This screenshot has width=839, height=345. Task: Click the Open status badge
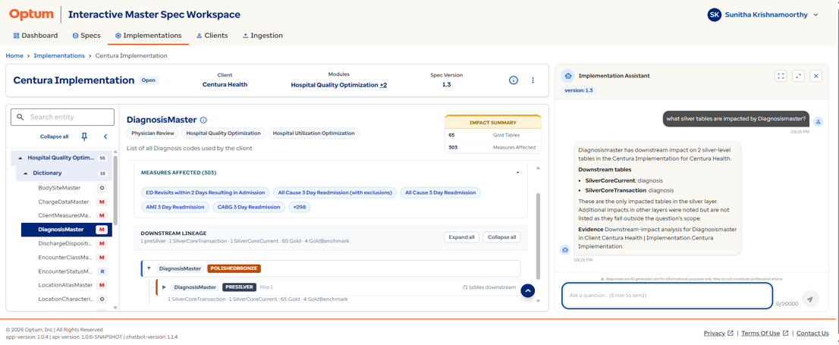tap(149, 80)
